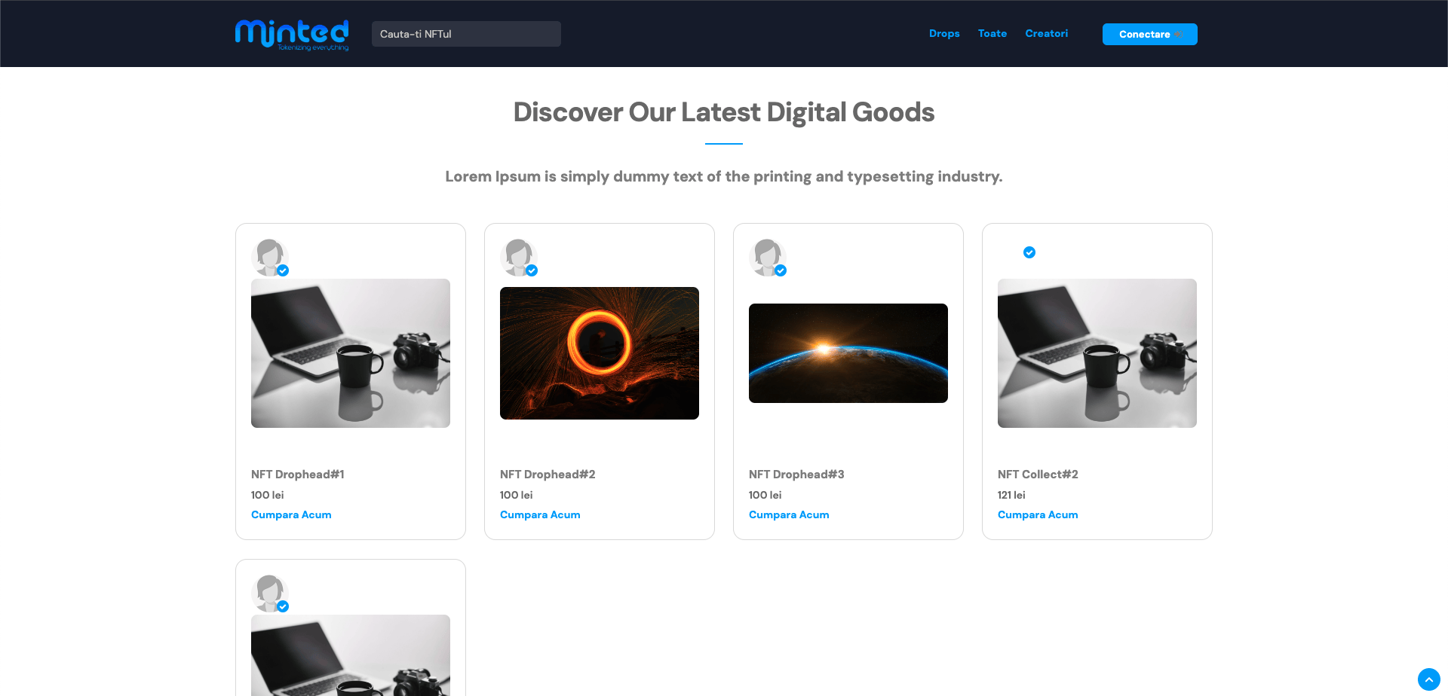Click the title NFT Drophead#1

click(298, 475)
